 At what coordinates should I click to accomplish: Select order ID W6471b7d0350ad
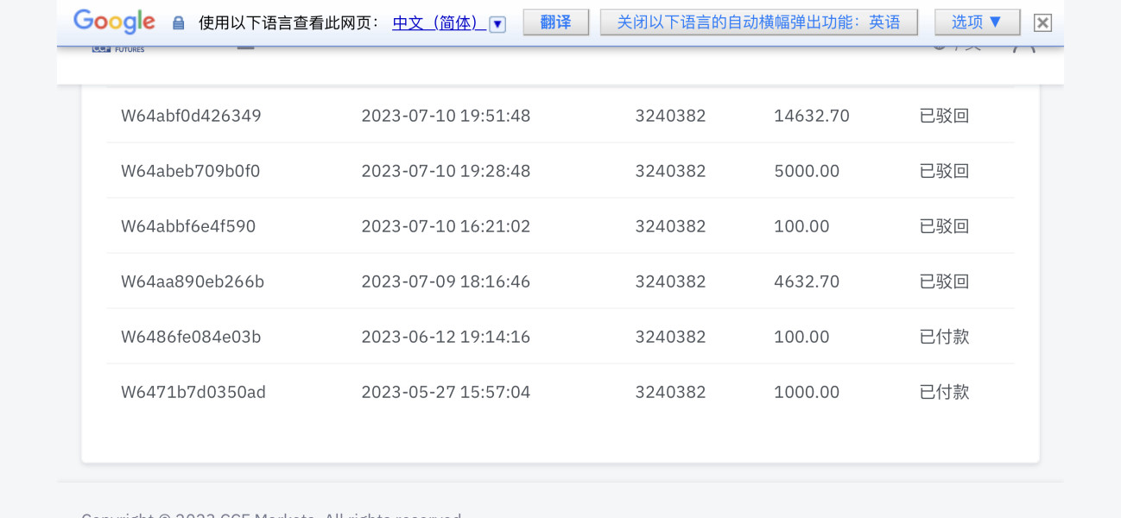click(x=193, y=392)
